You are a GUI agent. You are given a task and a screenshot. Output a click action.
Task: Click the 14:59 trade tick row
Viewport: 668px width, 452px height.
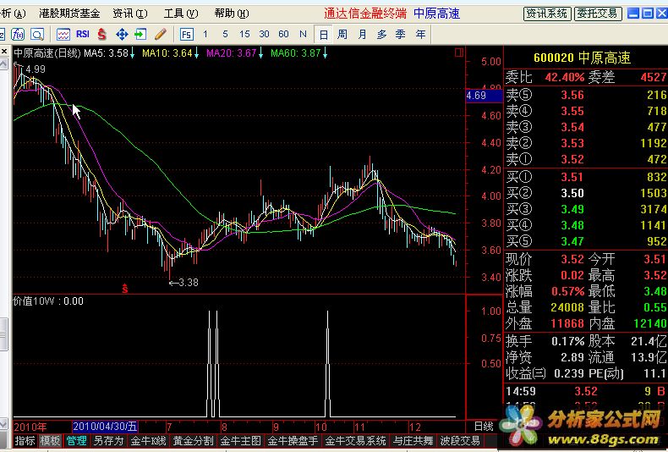[x=586, y=391]
